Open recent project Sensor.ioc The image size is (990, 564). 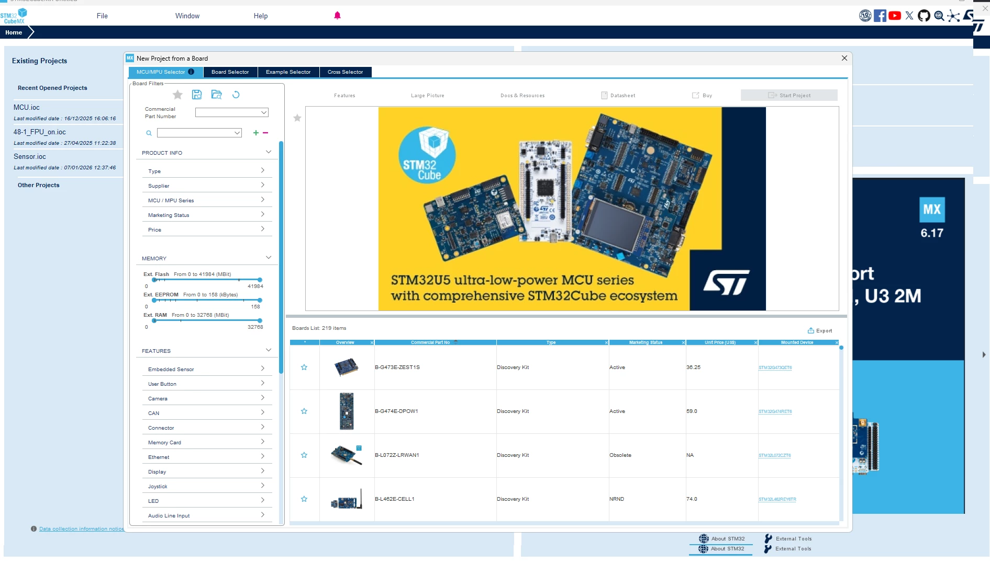pos(30,157)
